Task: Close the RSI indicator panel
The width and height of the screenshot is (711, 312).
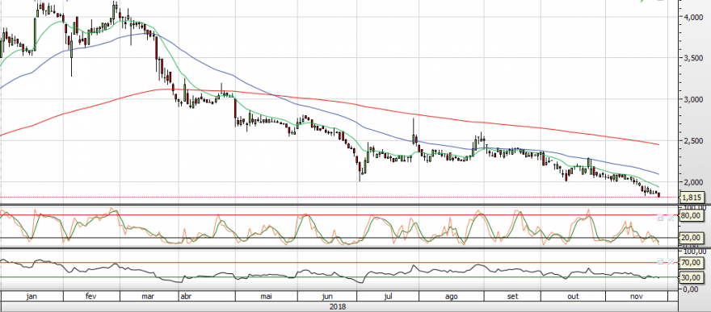Action: (x=670, y=261)
